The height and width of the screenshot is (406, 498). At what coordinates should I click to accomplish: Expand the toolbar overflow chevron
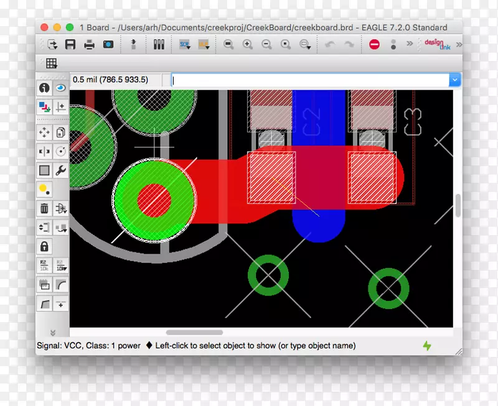tap(410, 44)
